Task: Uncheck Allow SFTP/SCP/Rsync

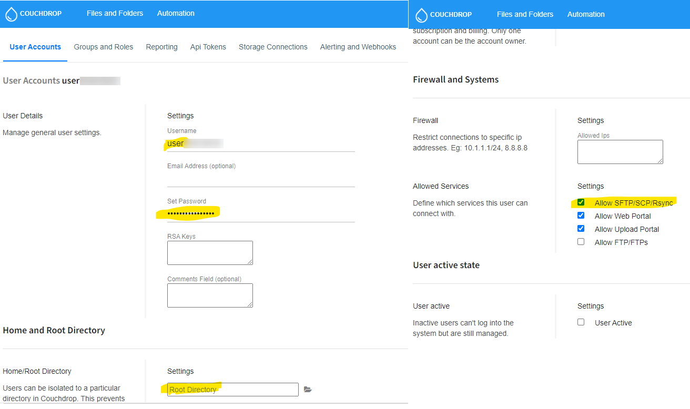Action: [581, 202]
